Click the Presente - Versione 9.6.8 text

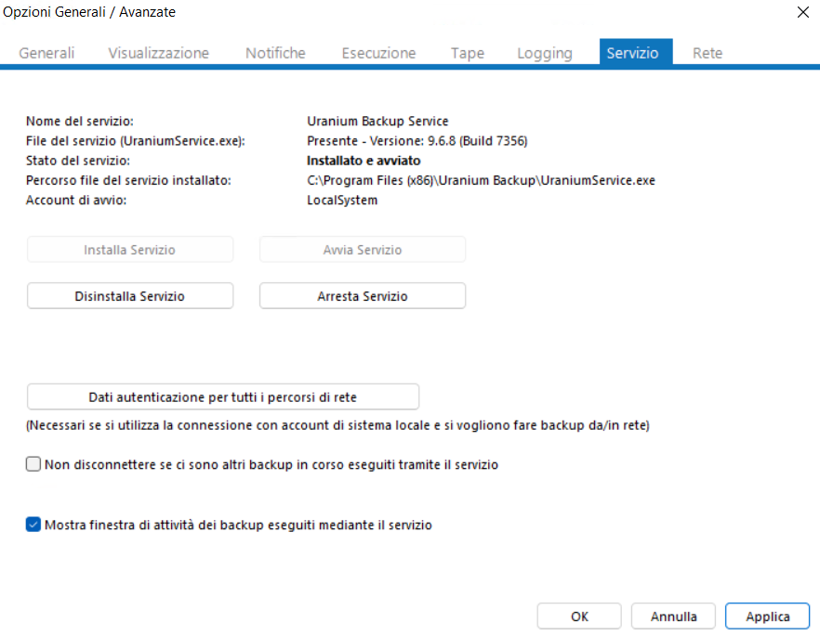pyautogui.click(x=417, y=141)
